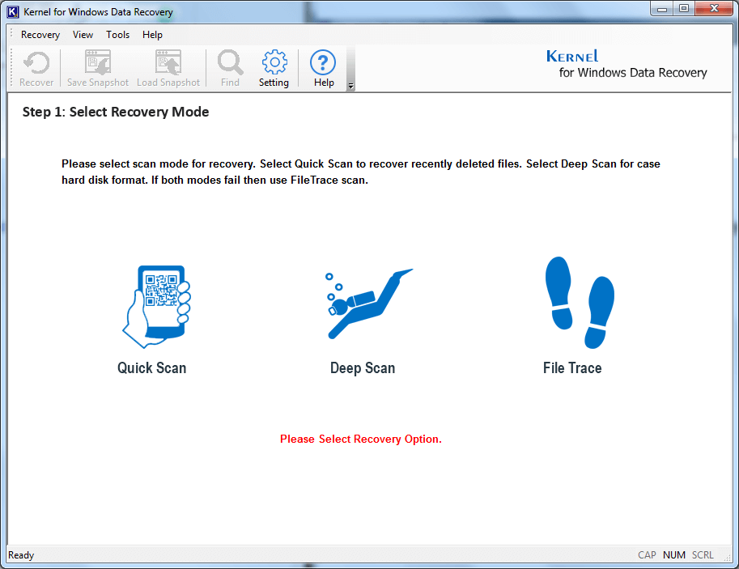Click the Find magnifier icon

(230, 62)
